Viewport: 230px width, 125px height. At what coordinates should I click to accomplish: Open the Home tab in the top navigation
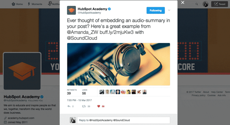point(17,4)
